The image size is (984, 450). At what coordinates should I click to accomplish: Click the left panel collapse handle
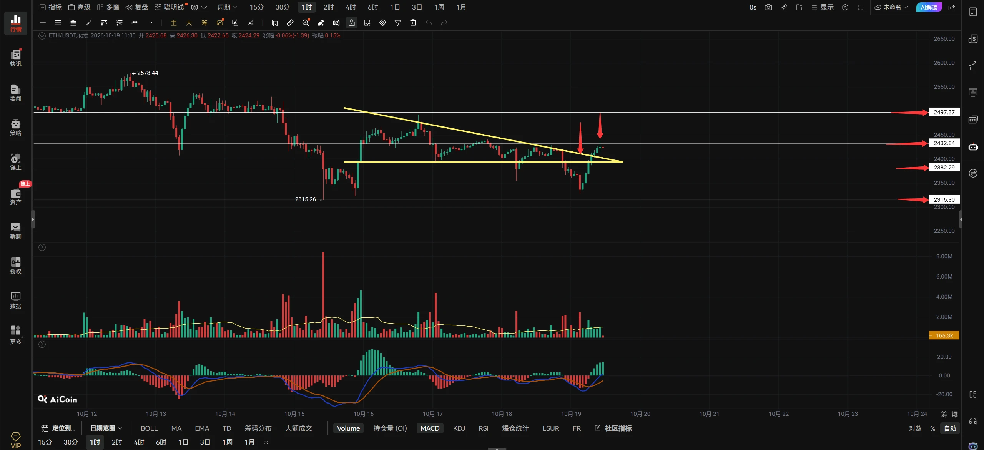tap(33, 220)
